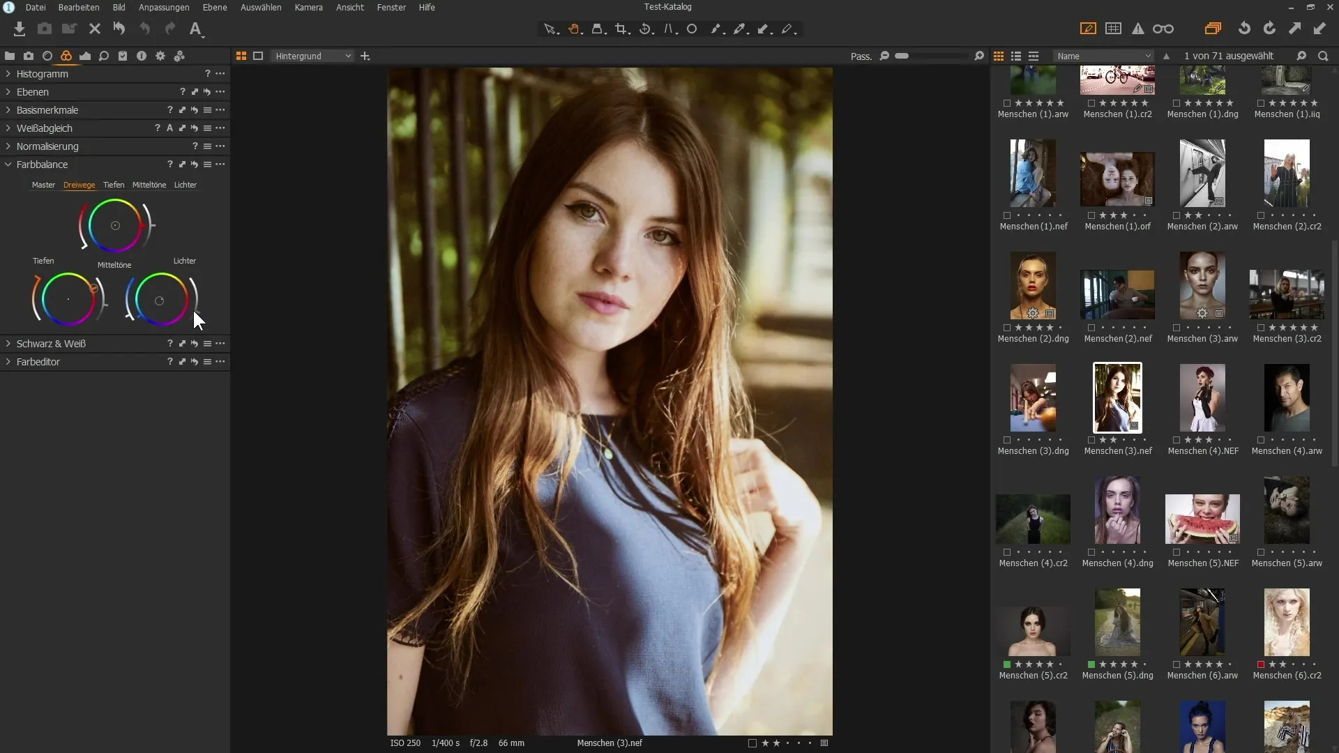
Task: Toggle multi-view mode in viewer
Action: coord(241,56)
